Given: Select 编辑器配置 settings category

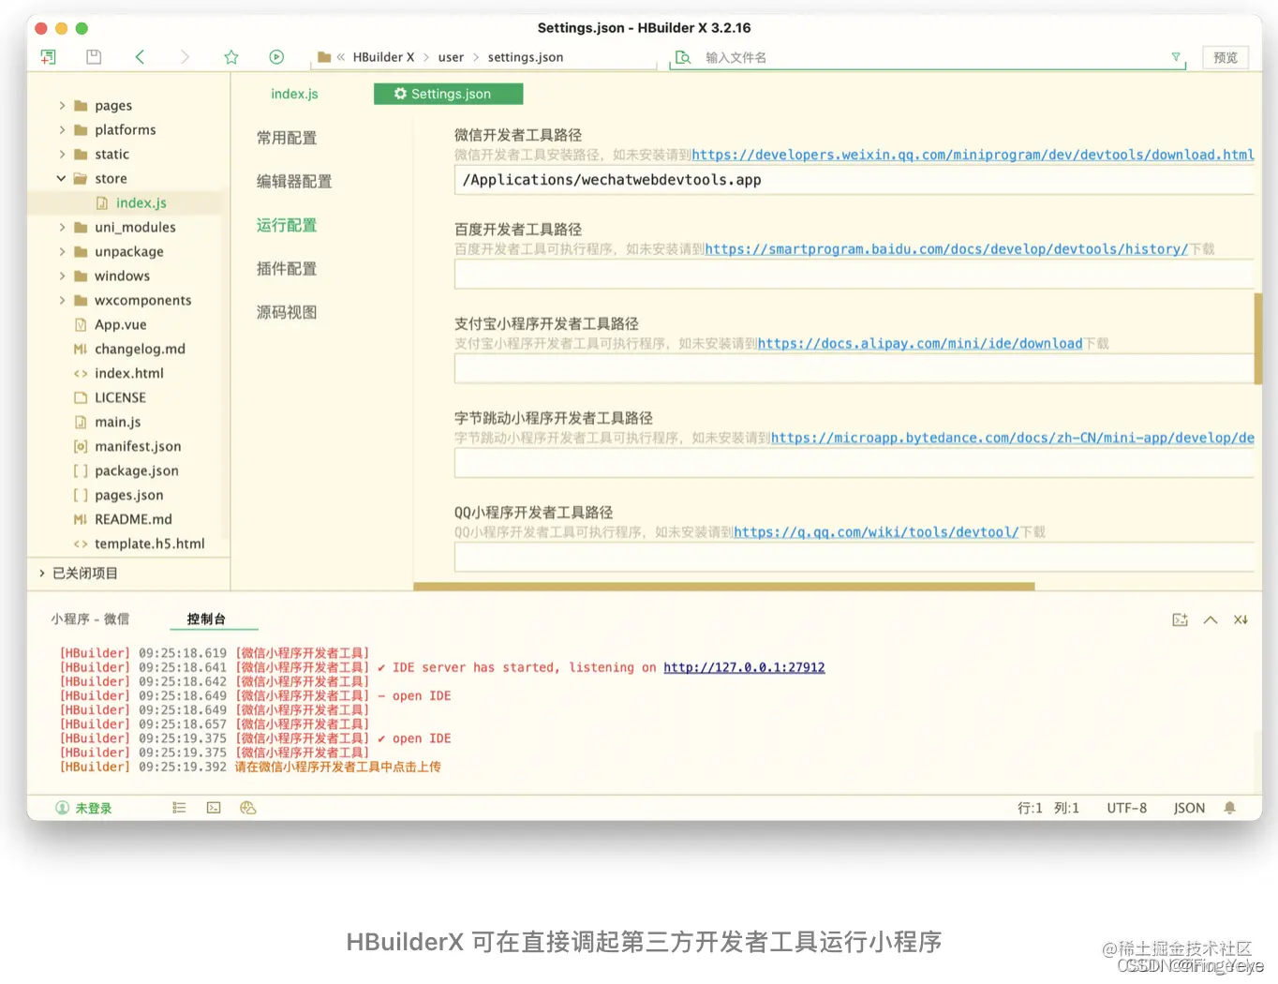Looking at the screenshot, I should pos(294,182).
